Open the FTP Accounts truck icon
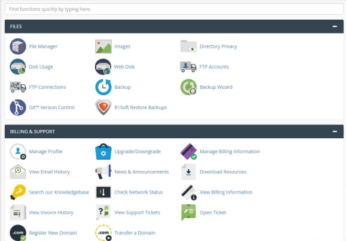346x241 pixels. coord(188,67)
